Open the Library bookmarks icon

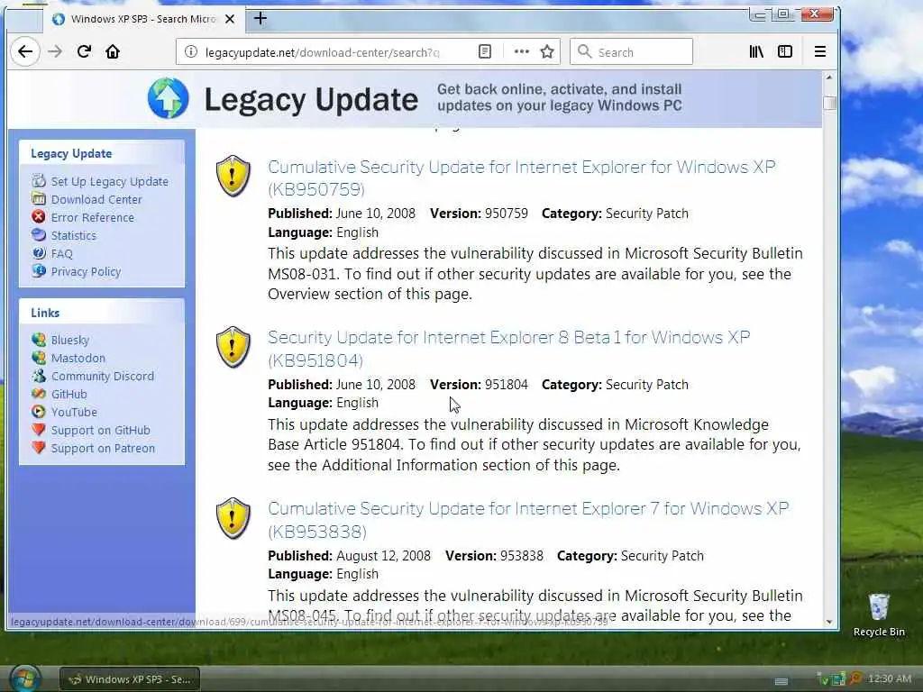click(756, 51)
